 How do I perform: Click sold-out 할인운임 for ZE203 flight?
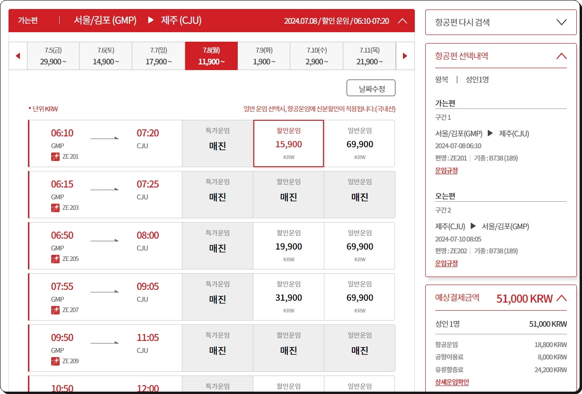click(288, 195)
